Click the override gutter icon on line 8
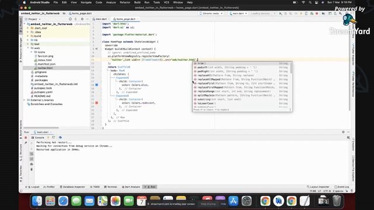 [96, 49]
